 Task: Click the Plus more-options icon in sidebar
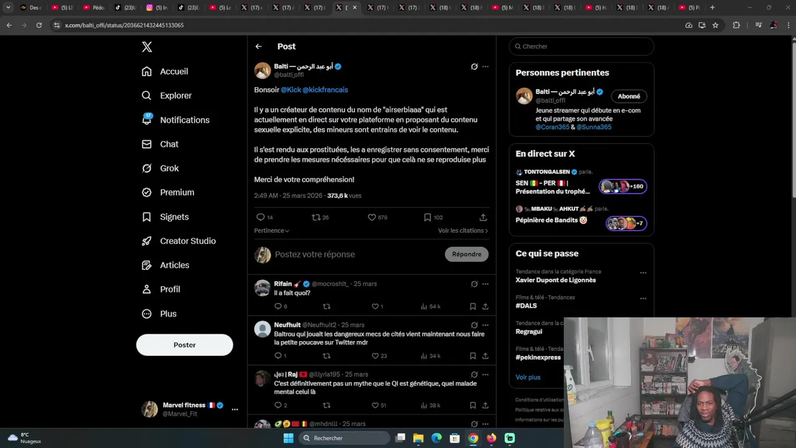pyautogui.click(x=147, y=314)
